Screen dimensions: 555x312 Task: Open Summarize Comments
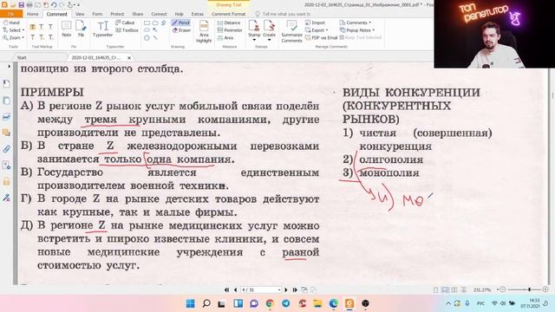[291, 31]
